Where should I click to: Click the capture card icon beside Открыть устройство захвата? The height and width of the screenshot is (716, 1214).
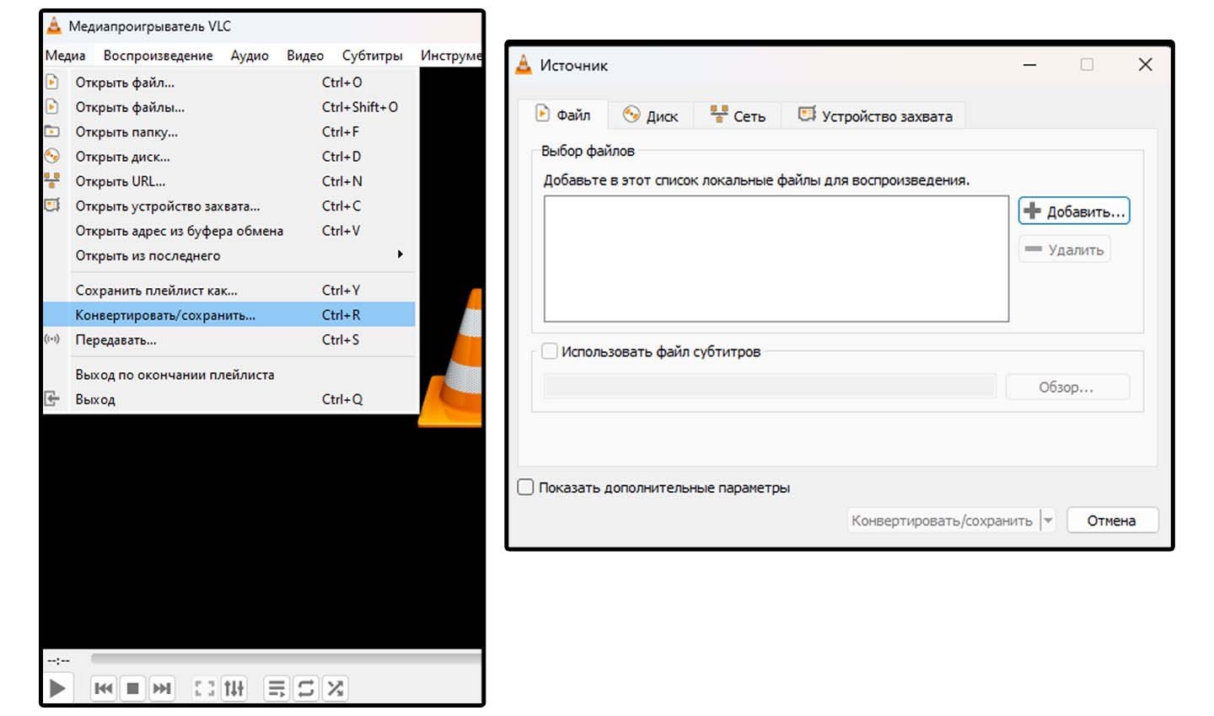pyautogui.click(x=52, y=206)
